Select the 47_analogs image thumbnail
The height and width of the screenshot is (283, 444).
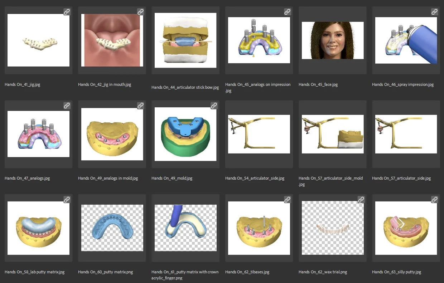click(x=38, y=134)
